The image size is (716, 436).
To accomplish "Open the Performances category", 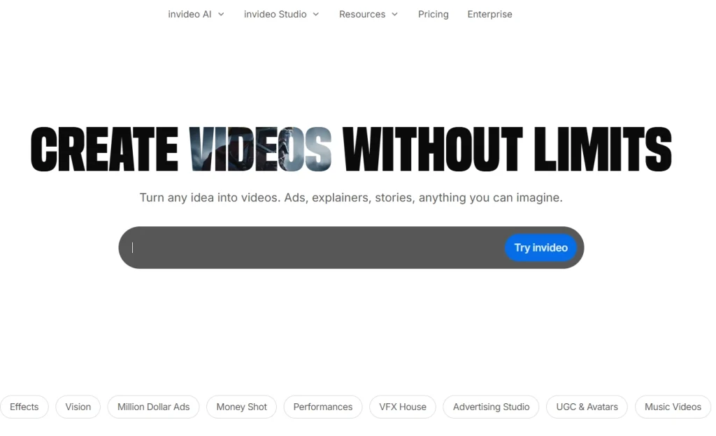I will 322,407.
